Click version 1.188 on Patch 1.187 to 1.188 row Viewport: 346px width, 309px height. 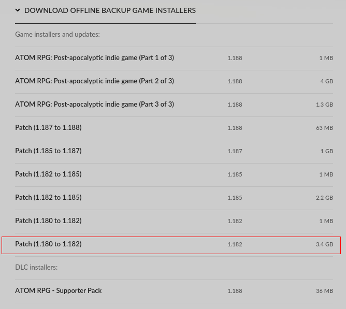click(235, 128)
